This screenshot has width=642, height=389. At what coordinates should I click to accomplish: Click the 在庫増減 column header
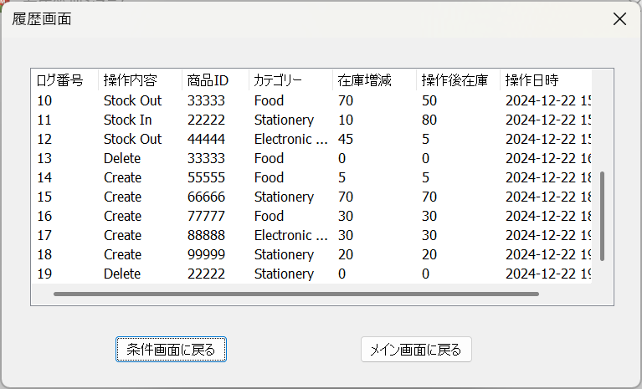[359, 81]
